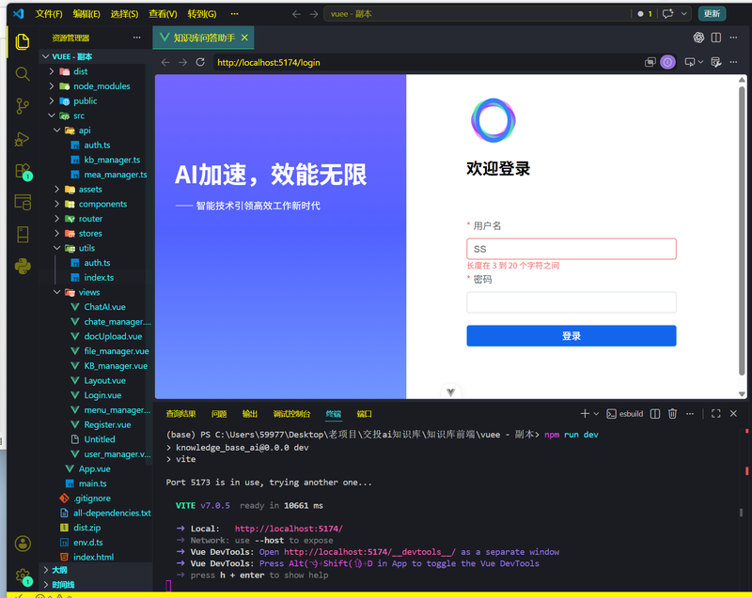Open the 查看(V) menu
This screenshot has width=752, height=598.
(x=163, y=14)
